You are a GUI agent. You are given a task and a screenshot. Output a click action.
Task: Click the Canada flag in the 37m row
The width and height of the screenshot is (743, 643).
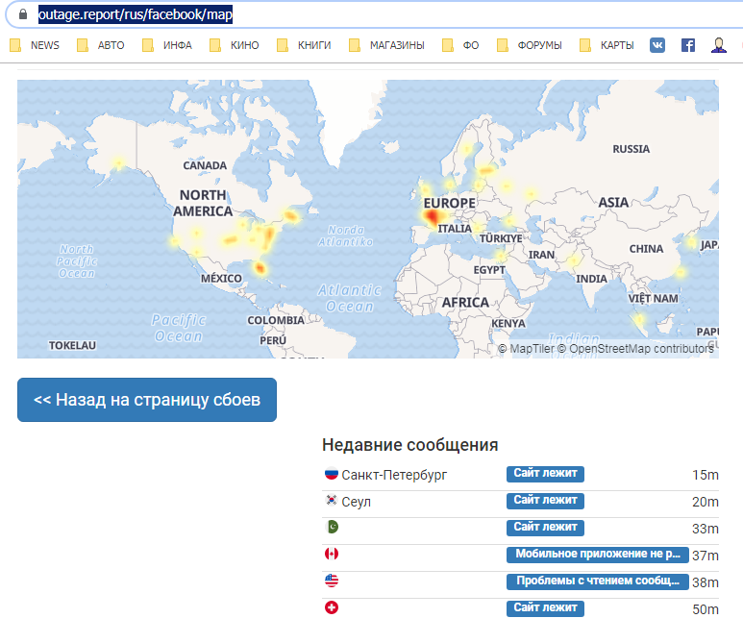[332, 554]
